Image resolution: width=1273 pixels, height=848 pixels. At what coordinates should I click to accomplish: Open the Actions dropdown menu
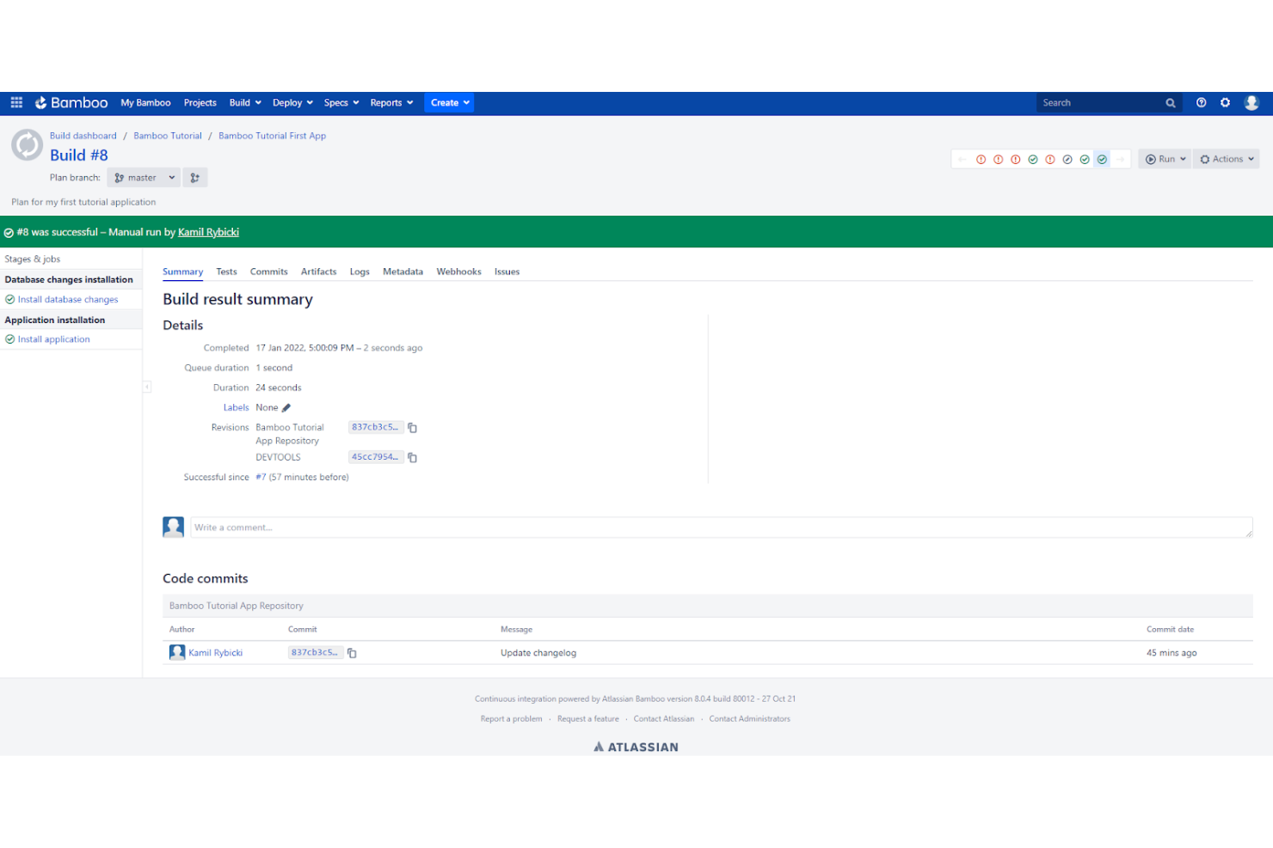pyautogui.click(x=1226, y=159)
